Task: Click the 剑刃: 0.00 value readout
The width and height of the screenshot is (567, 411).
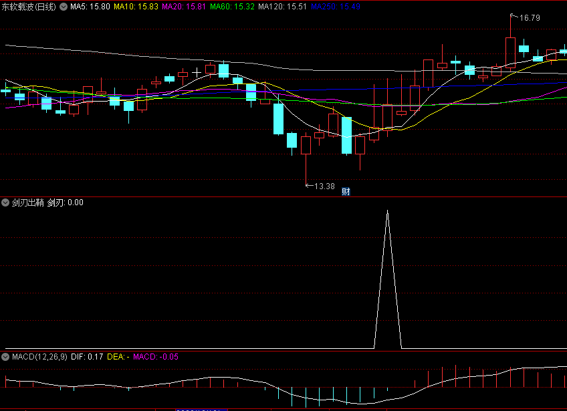Action: coord(66,202)
